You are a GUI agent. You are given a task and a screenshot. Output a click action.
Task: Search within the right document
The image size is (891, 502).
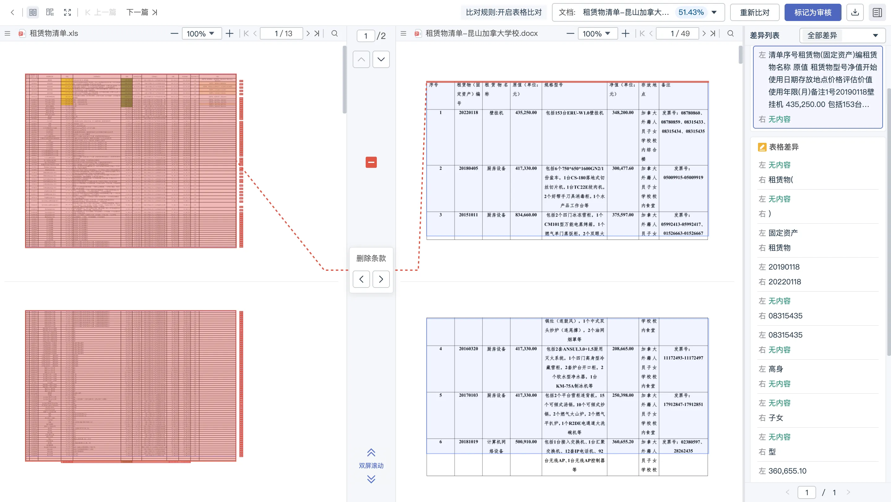pos(730,33)
